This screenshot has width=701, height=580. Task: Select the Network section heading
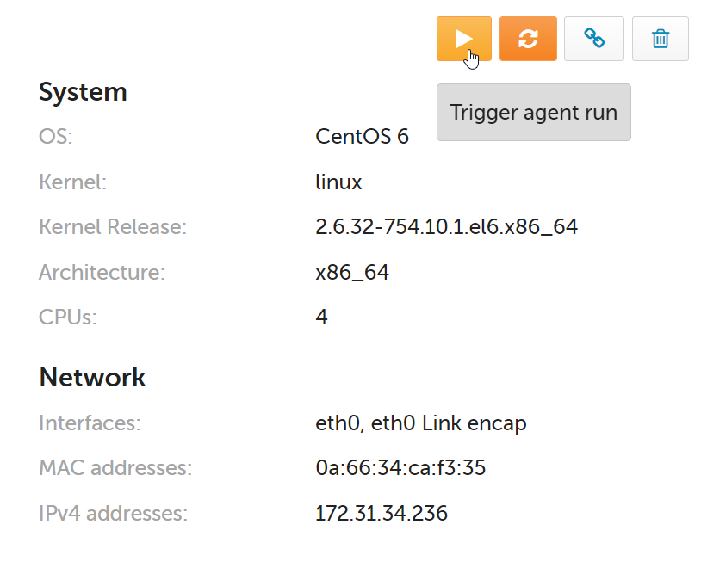(x=92, y=378)
